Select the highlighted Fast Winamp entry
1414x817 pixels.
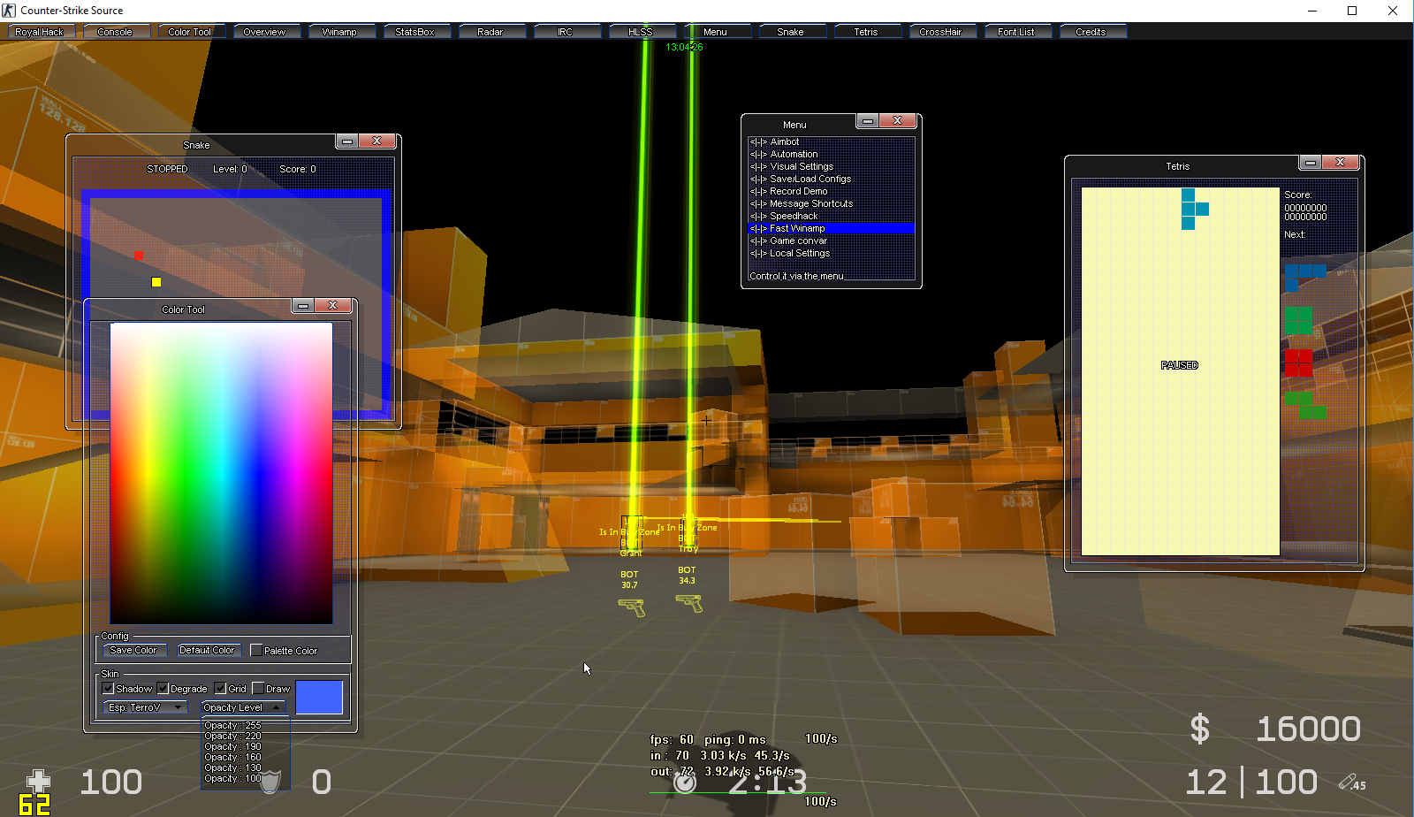pos(831,228)
